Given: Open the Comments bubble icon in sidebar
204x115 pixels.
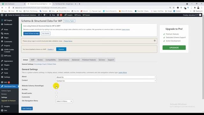Looking at the screenshot, I should coord(2,42).
